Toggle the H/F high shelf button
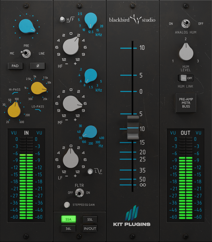The width and height of the screenshot is (212, 242). click(62, 19)
